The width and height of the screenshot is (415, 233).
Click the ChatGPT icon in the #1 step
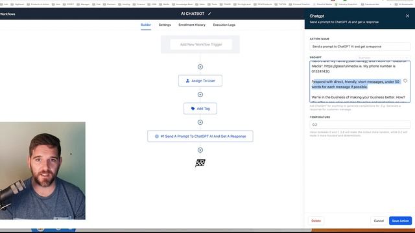(157, 137)
